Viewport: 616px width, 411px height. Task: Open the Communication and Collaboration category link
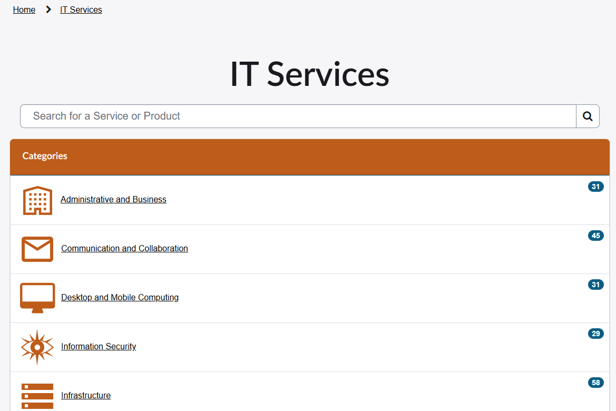point(124,248)
